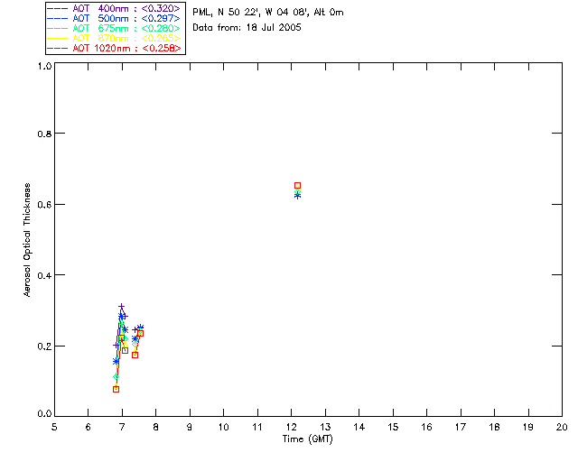The image size is (578, 462).
Task: Click the green diamond marker near 0.11
Action: (x=117, y=376)
